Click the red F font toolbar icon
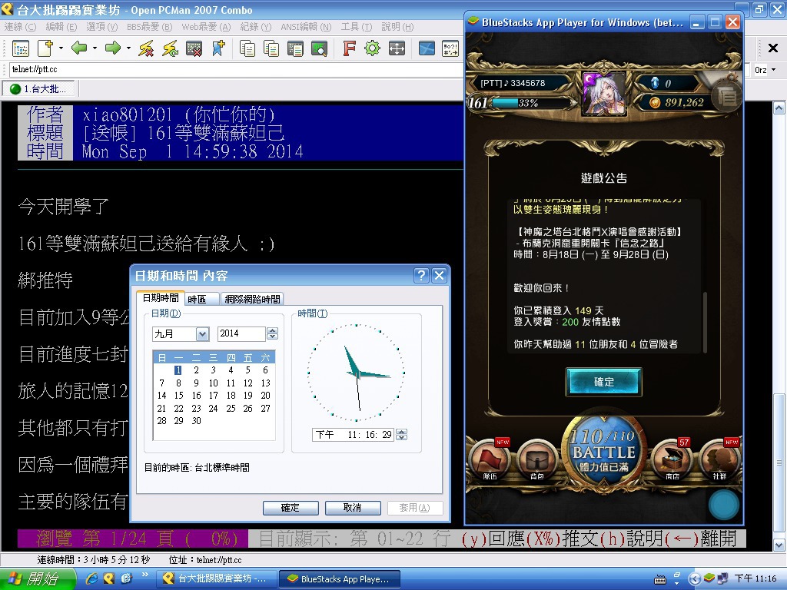 point(349,48)
